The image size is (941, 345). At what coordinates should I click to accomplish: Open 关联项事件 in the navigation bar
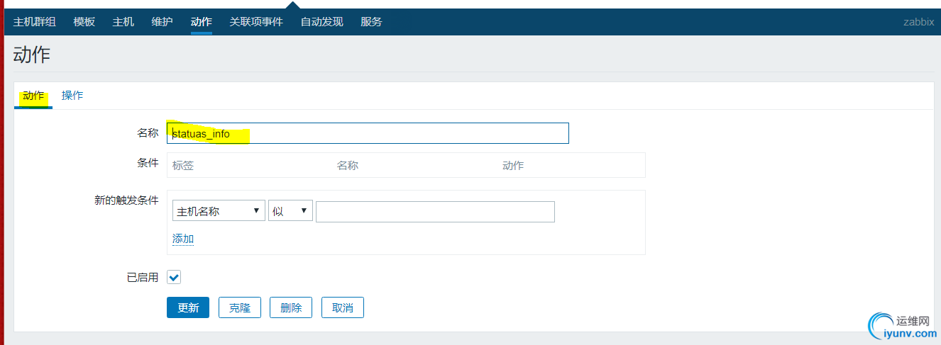pos(255,22)
